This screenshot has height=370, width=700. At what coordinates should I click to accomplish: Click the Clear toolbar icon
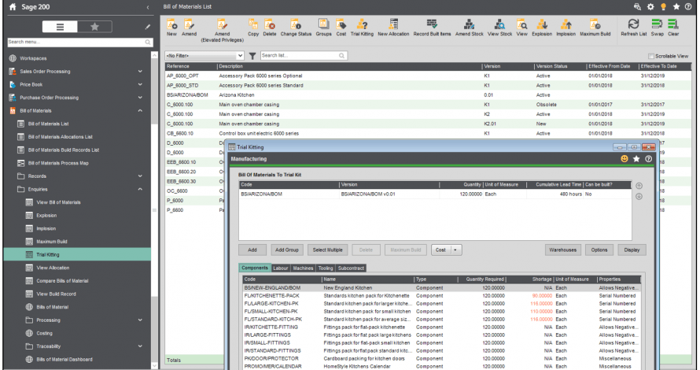coord(673,28)
